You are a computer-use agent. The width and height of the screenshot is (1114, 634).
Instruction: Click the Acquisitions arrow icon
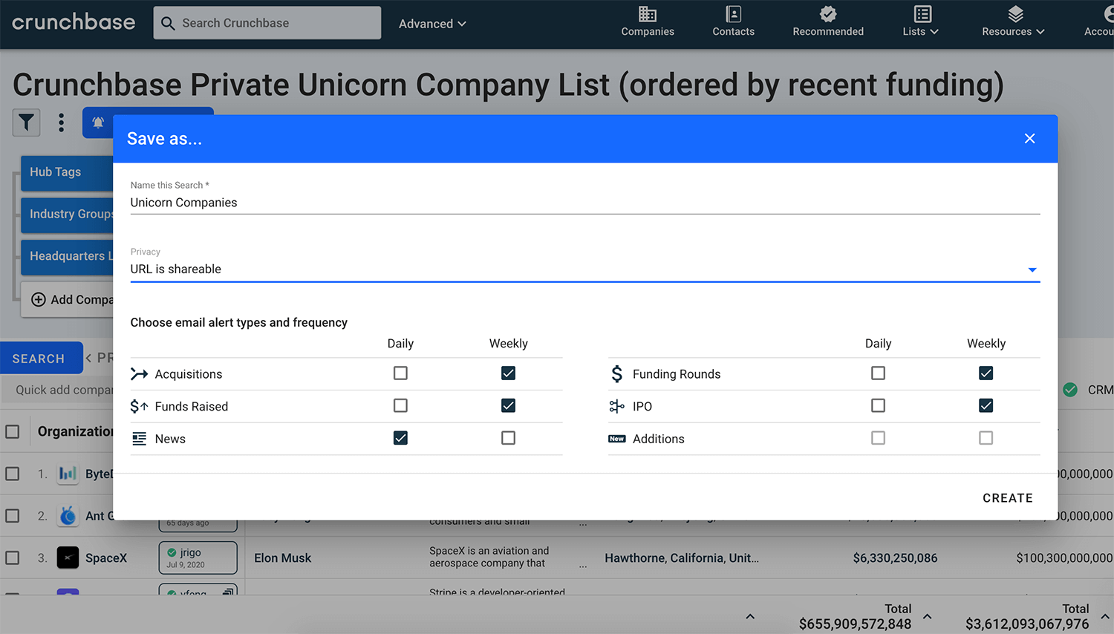tap(139, 374)
